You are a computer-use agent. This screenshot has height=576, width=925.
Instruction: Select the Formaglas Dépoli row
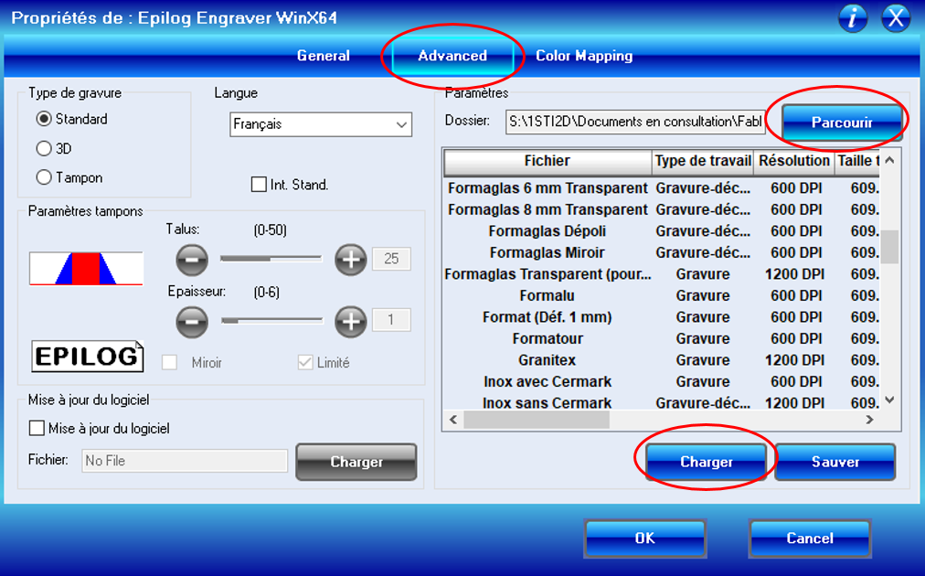point(662,230)
